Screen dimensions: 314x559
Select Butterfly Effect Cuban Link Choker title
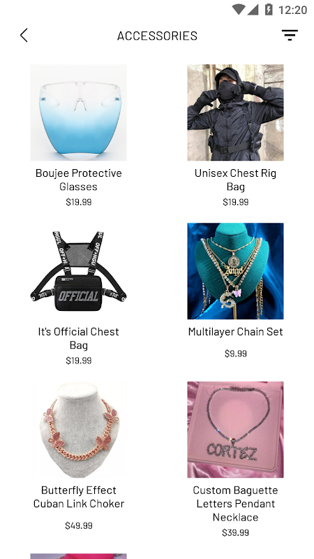(x=78, y=497)
